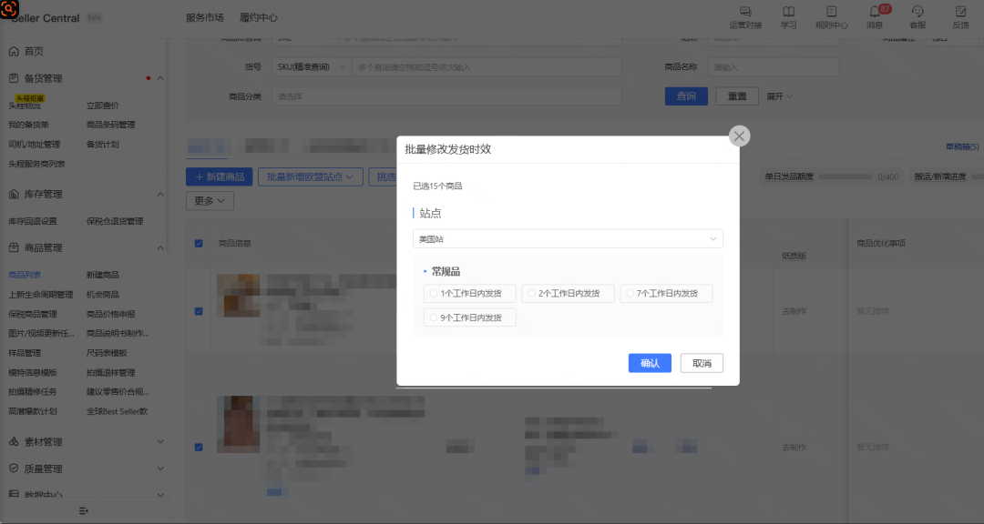
Task: Click the 查询 search button
Action: (686, 96)
